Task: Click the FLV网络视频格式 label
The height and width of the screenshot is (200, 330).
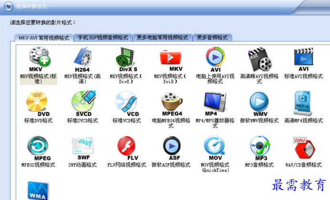Action: pos(127,165)
